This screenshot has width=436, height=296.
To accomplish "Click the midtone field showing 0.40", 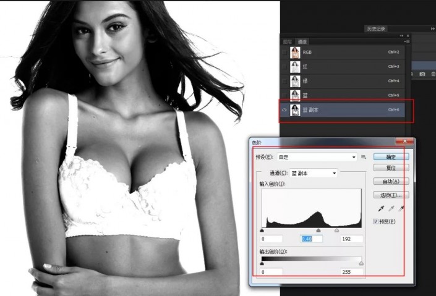I will click(x=312, y=239).
